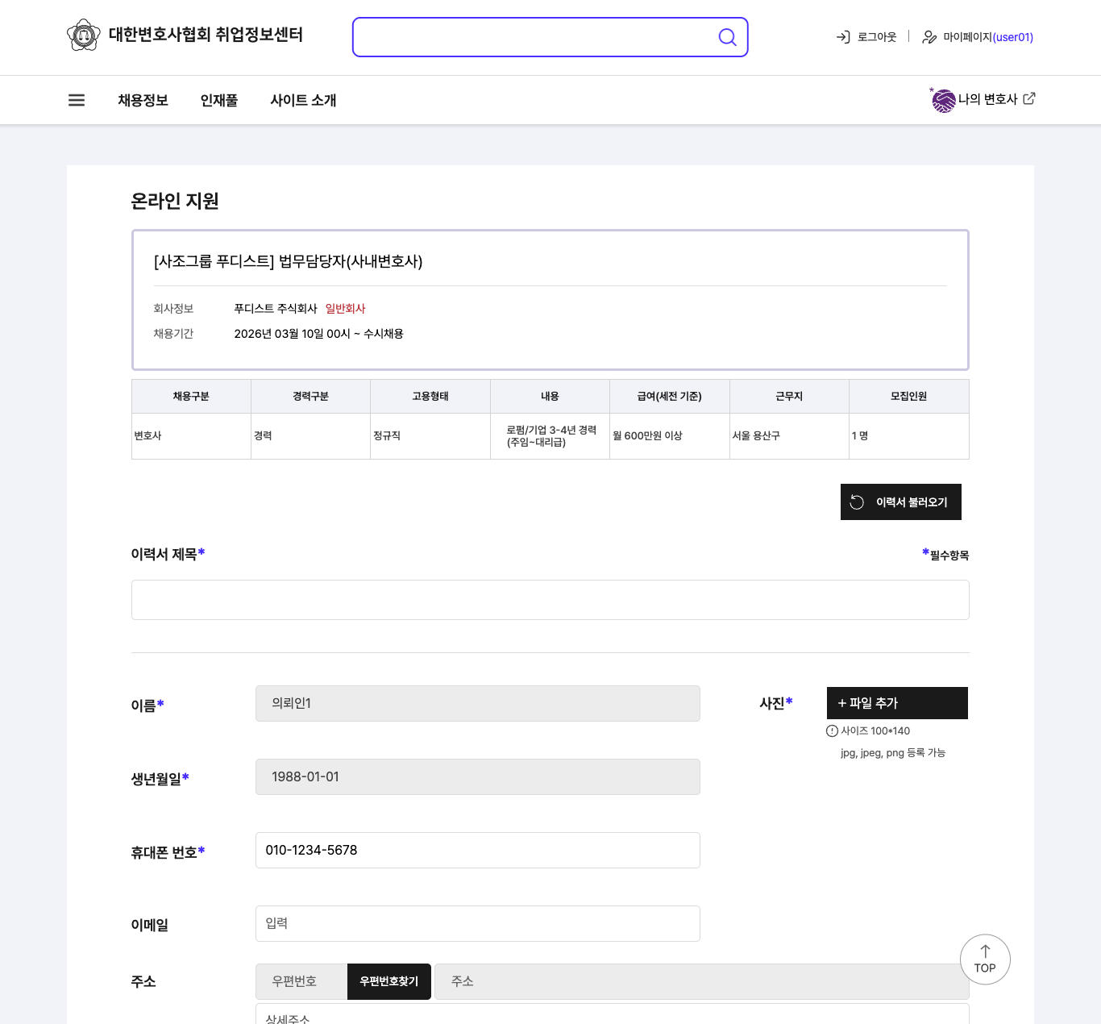
Task: Click the Korean Bar Association logo icon
Action: (x=84, y=35)
